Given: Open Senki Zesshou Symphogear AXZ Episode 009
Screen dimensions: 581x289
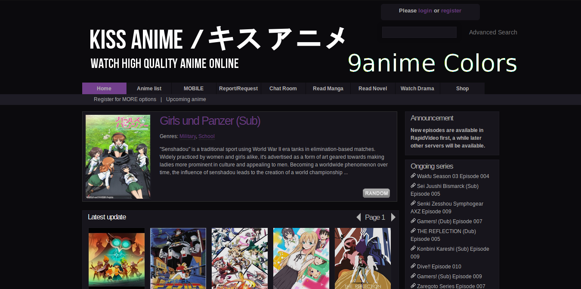Looking at the screenshot, I should click(447, 208).
